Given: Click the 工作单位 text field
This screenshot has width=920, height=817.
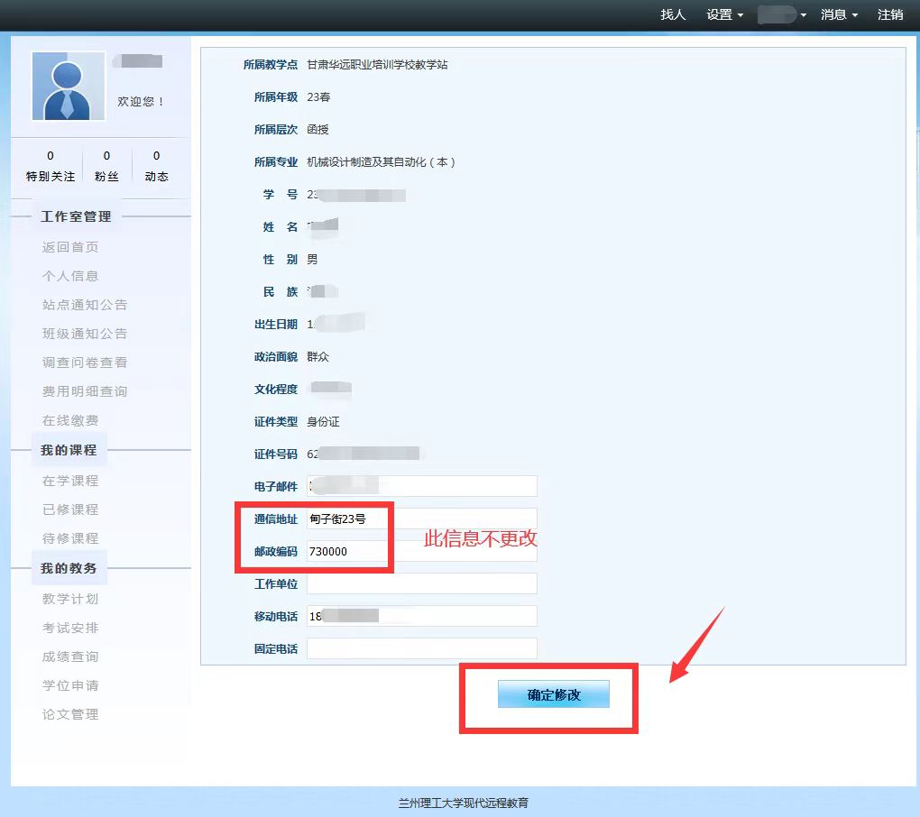Looking at the screenshot, I should coord(421,583).
